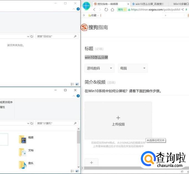The image size is (189, 174).
Task: Refresh the 计算机 explorer window
Action: (x=32, y=123)
